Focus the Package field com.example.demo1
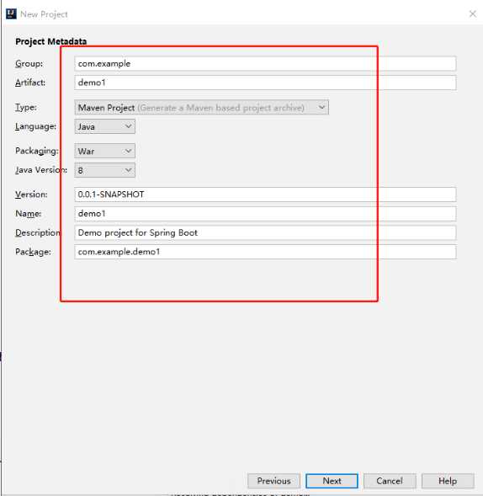The image size is (483, 496). (x=265, y=252)
